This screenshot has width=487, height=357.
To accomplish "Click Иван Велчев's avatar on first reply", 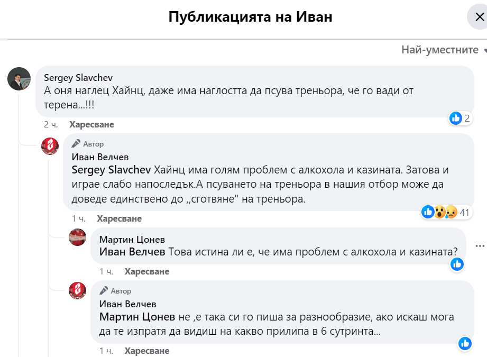I will click(x=50, y=146).
